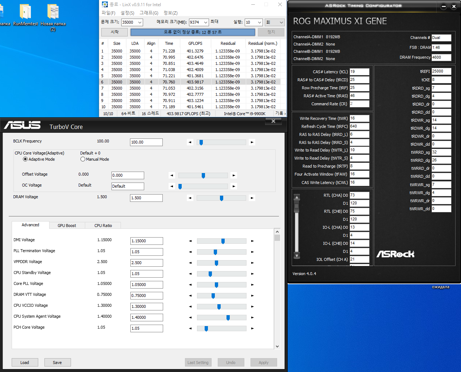
Task: Click the left arrow for Offset Voltage
Action: [172, 175]
